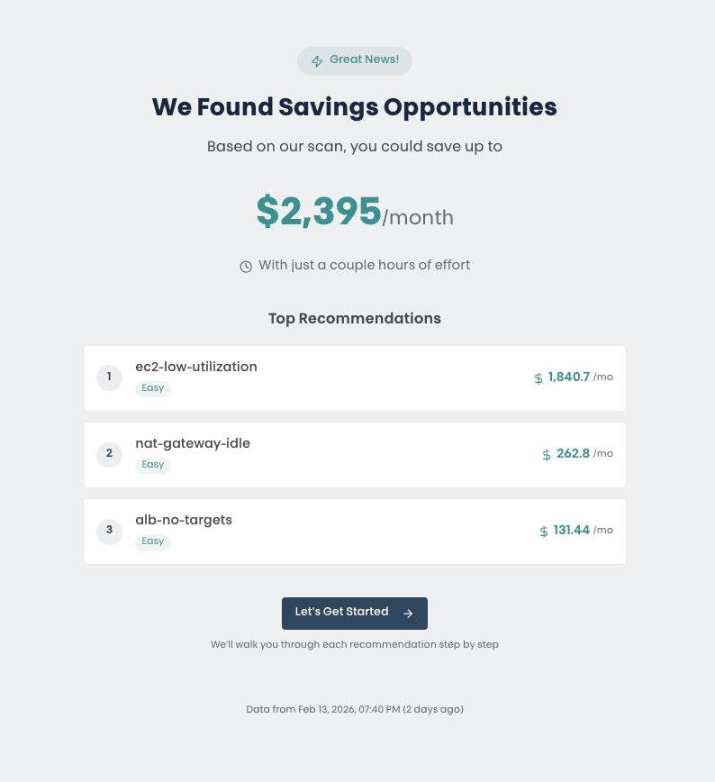Click the dollar icon beside 131.44 savings

[542, 531]
